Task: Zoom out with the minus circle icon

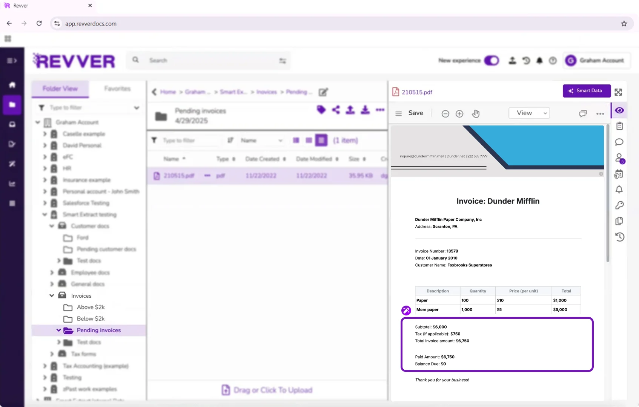Action: (x=445, y=114)
